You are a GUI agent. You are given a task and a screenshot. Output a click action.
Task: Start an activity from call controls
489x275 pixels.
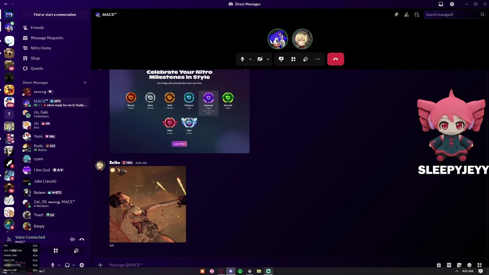click(293, 59)
